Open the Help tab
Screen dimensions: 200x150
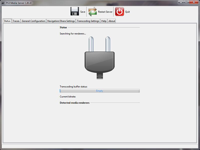point(104,21)
